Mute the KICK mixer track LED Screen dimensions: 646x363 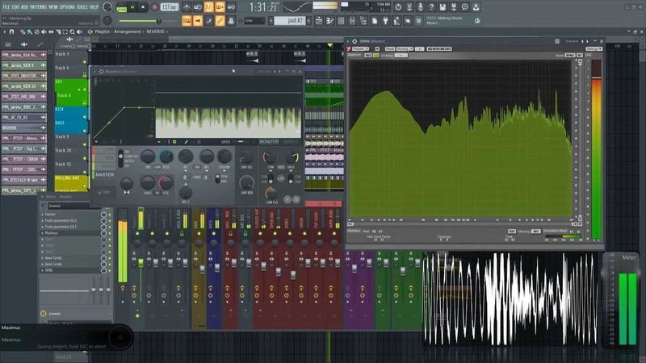199,234
